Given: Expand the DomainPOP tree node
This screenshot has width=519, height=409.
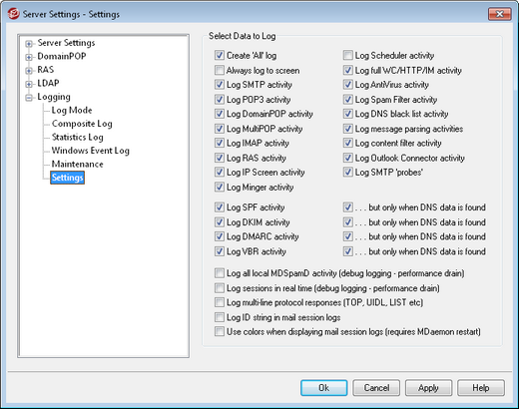Looking at the screenshot, I should coord(29,57).
